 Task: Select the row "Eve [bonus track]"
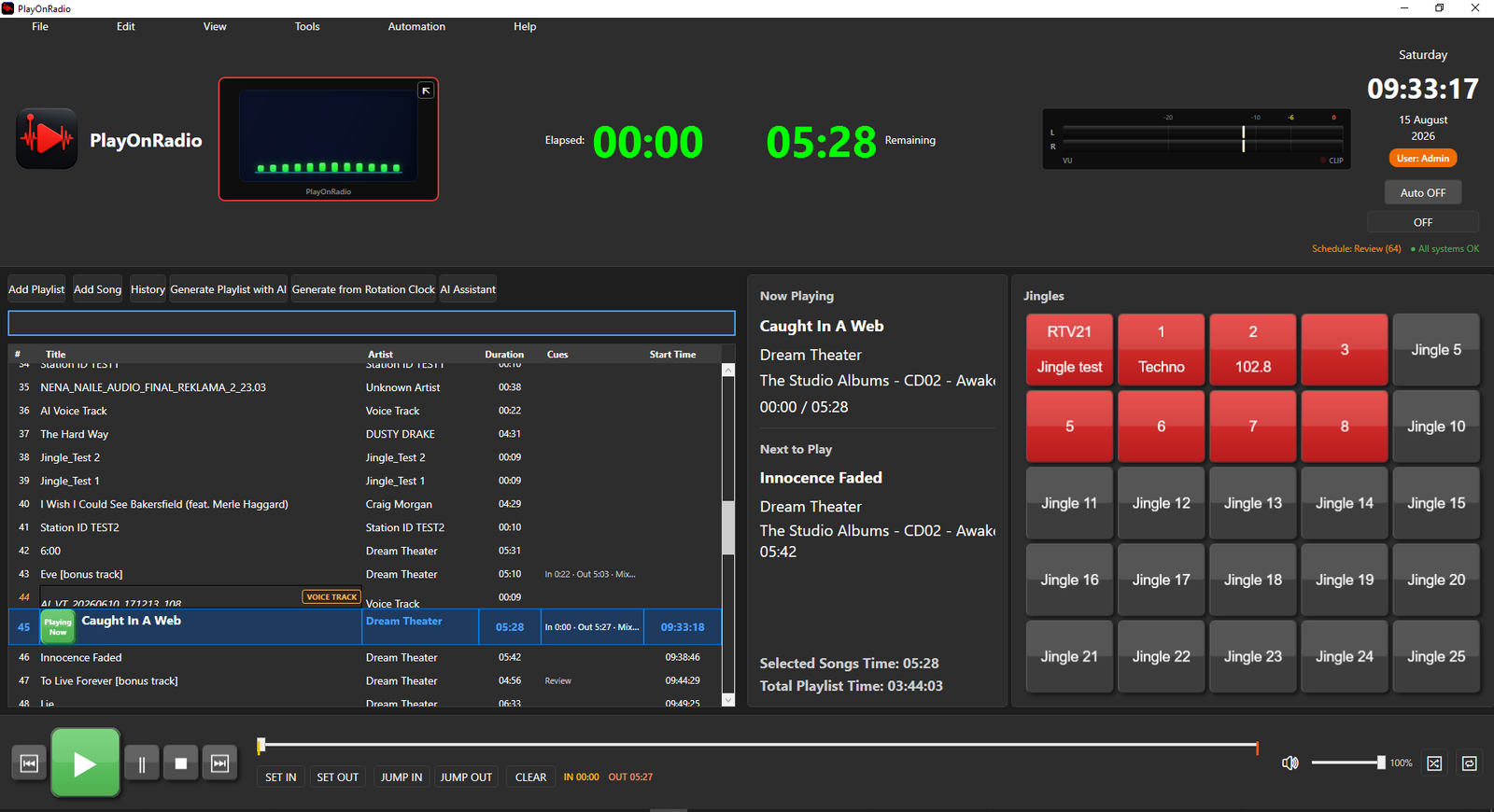pos(365,574)
